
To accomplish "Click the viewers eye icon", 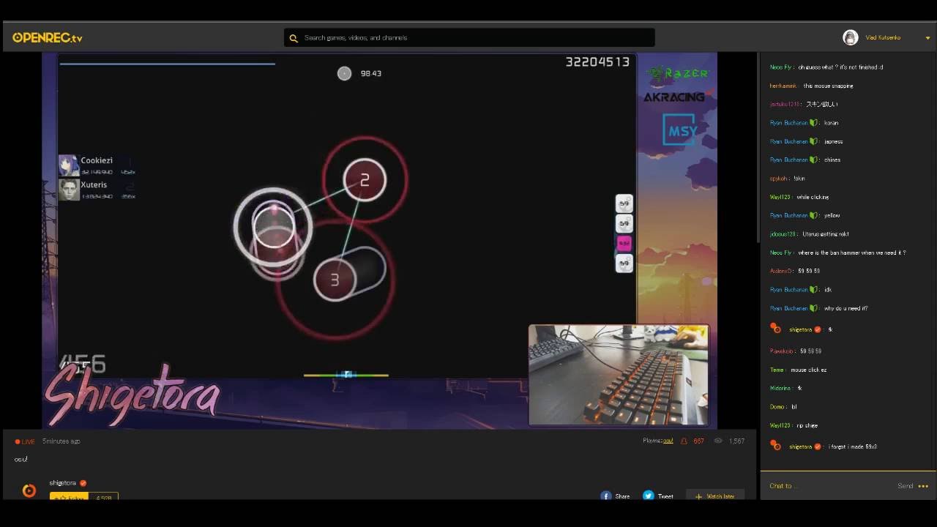I will tap(718, 441).
